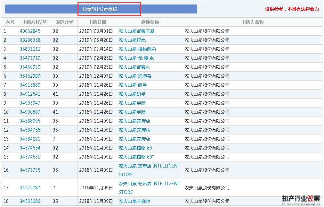Open trademark 农夫山泉芝麻粒 in row 18
This screenshot has width=324, height=207.
coord(134,201)
